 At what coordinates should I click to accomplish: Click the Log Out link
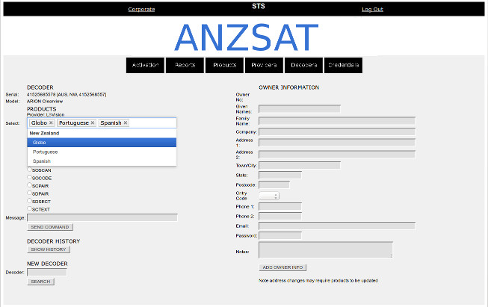pos(372,9)
